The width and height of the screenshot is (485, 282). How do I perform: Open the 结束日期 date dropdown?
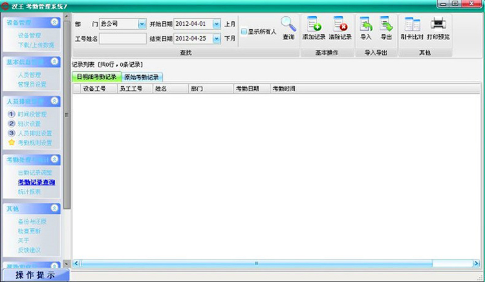point(217,39)
